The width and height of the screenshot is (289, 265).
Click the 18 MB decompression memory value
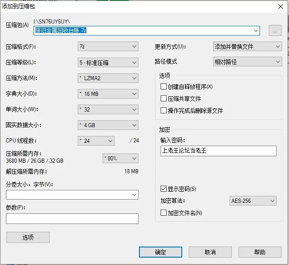(x=131, y=171)
